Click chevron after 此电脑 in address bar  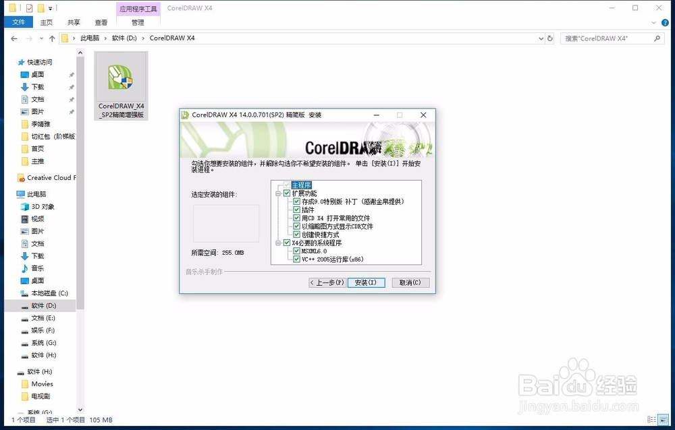pos(105,38)
